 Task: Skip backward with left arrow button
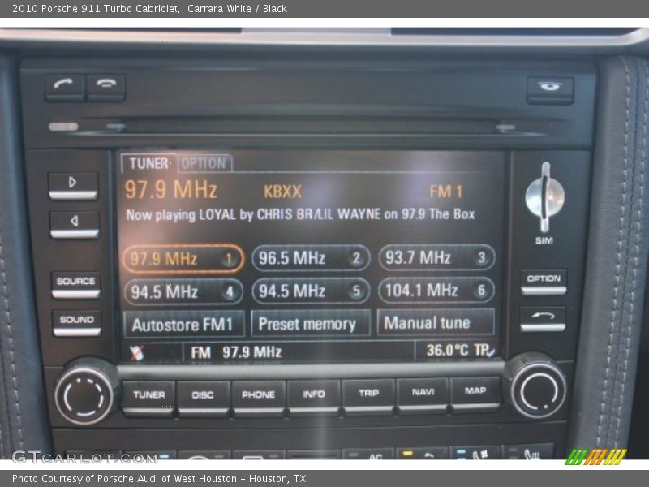point(75,224)
